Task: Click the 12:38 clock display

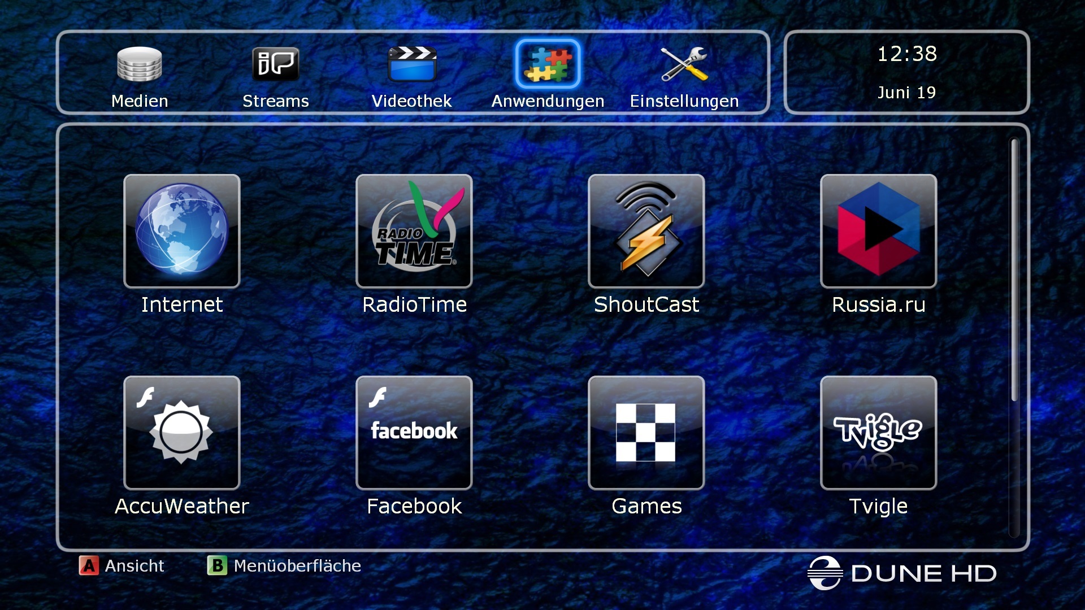Action: click(x=906, y=54)
